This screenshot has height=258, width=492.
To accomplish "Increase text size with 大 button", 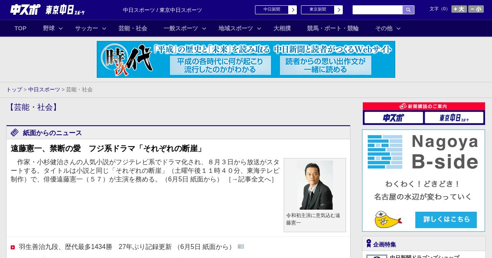I will click(459, 9).
